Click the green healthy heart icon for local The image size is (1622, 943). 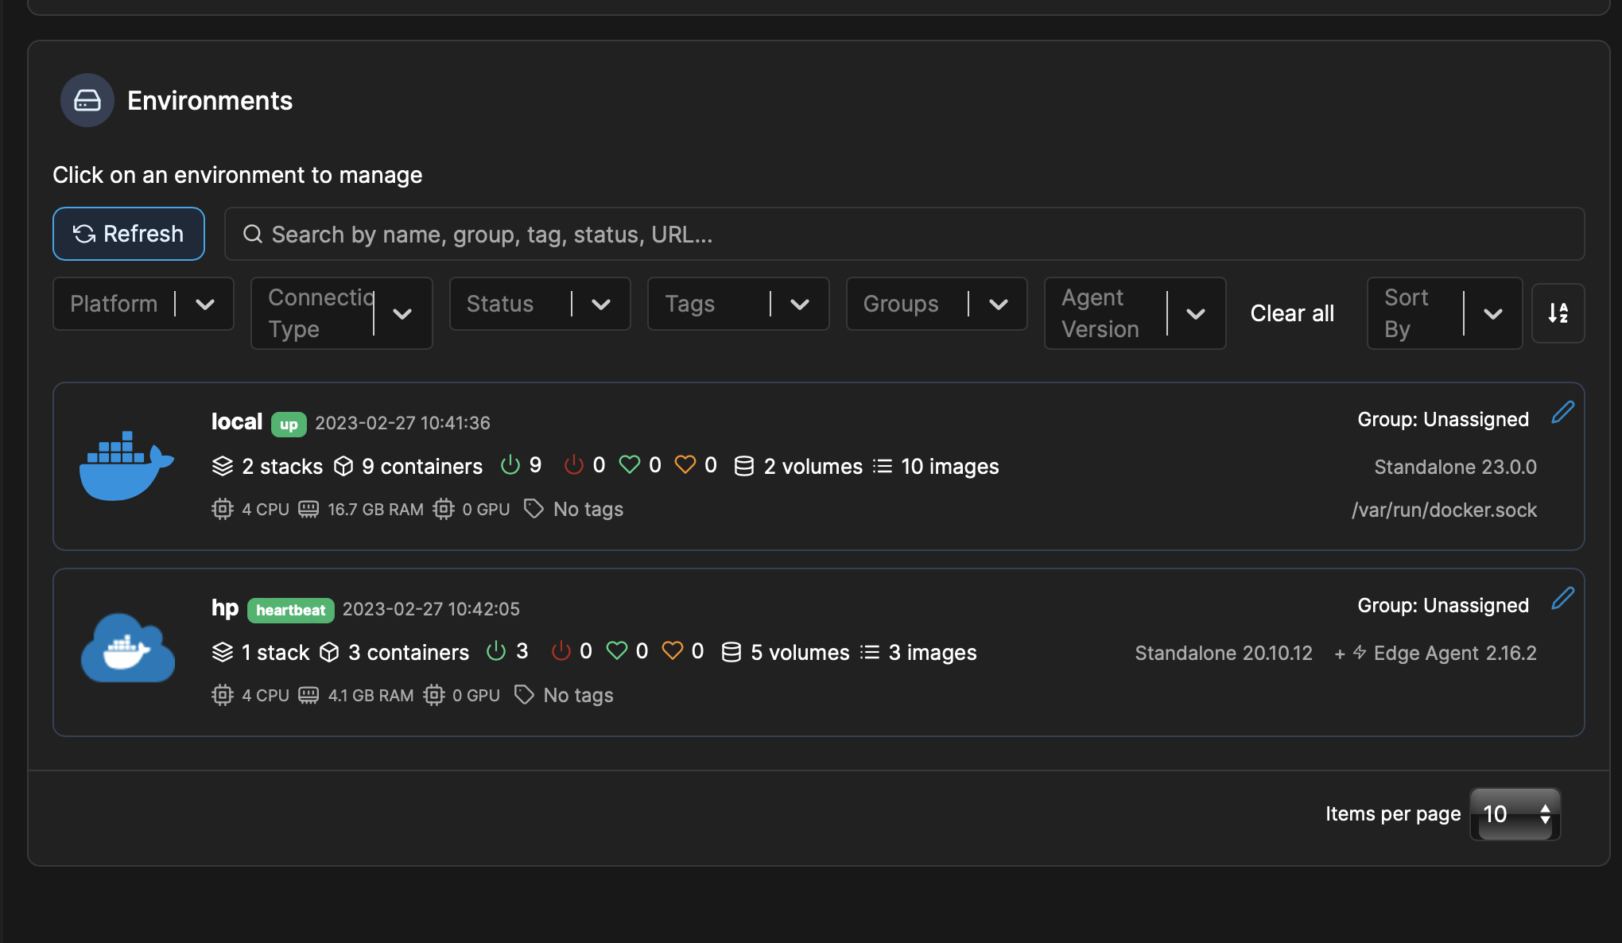[x=630, y=465]
